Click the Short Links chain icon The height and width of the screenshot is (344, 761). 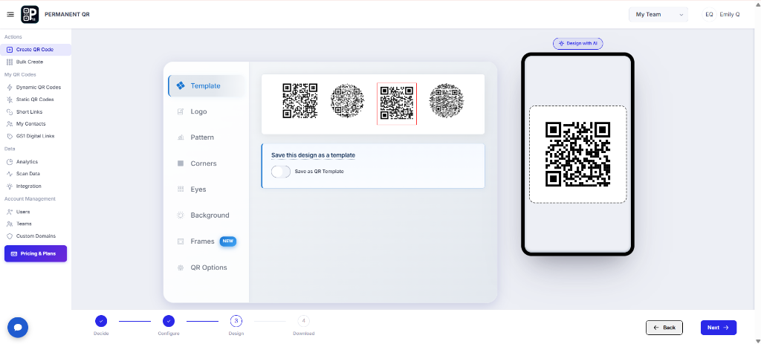pyautogui.click(x=10, y=111)
